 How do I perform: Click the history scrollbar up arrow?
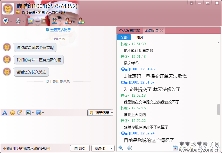[x=218, y=43]
